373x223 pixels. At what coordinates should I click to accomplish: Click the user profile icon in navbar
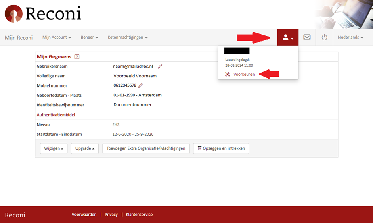click(x=287, y=38)
